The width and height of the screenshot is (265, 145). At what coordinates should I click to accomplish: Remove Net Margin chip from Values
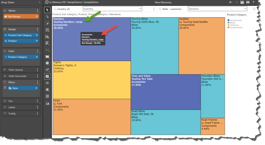[36, 16]
